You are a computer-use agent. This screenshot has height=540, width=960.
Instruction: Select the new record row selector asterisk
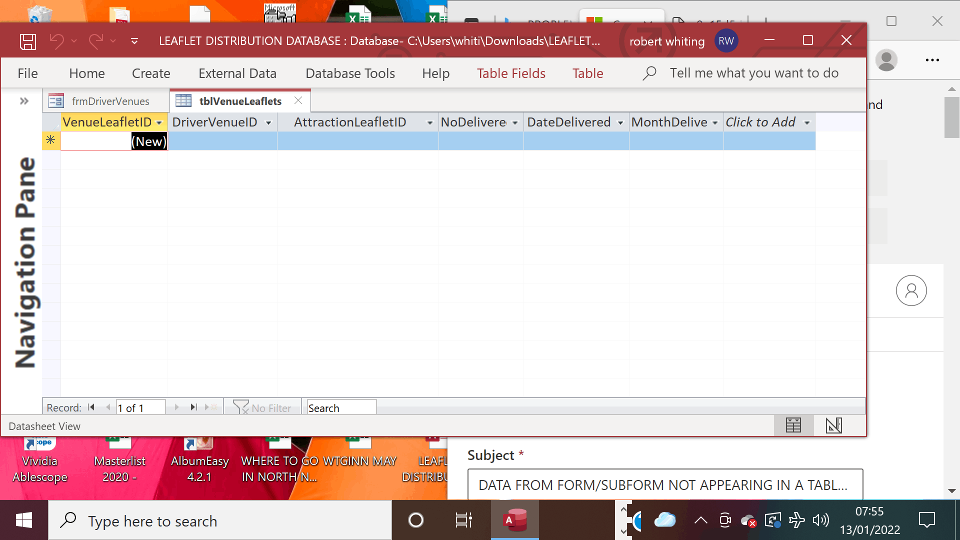(x=51, y=140)
